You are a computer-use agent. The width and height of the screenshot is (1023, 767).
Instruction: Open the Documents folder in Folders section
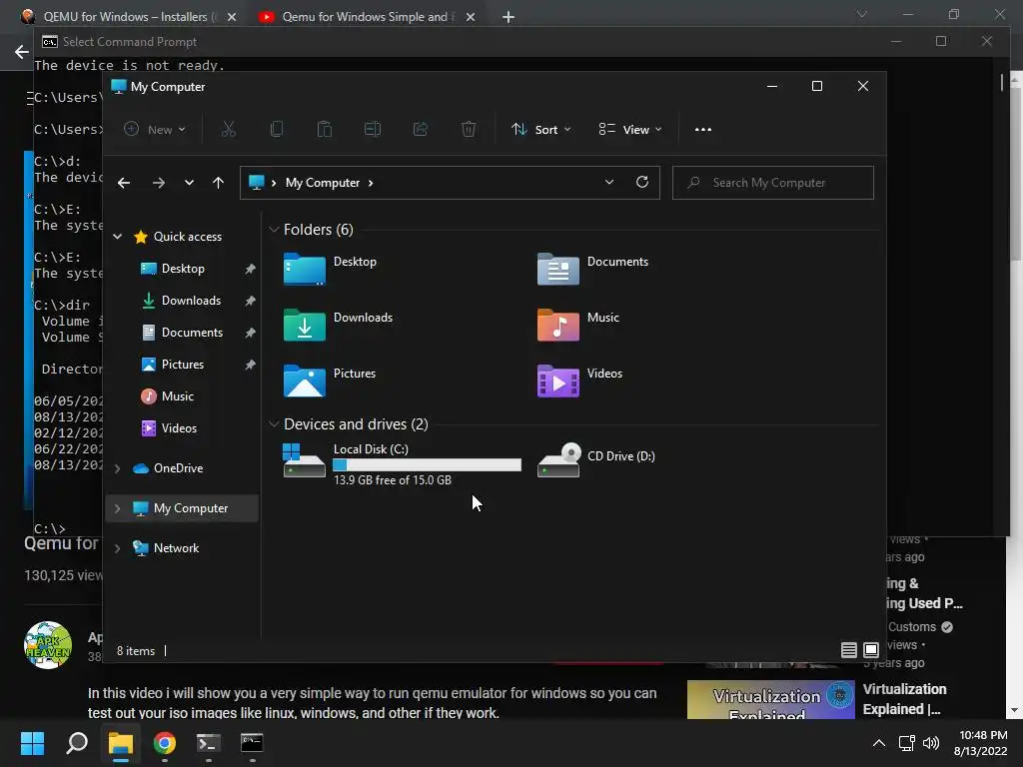[557, 269]
